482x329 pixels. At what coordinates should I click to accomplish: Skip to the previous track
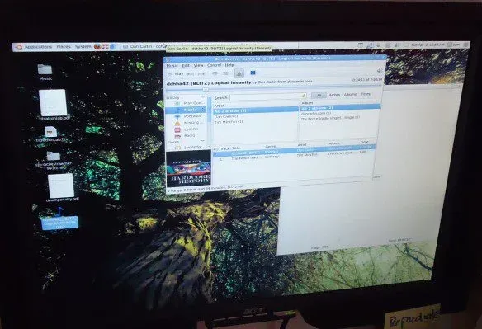click(x=191, y=74)
